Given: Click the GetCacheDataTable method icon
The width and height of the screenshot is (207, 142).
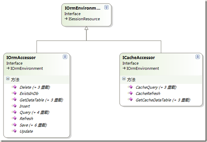Looking at the screenshot, I should (130, 99).
